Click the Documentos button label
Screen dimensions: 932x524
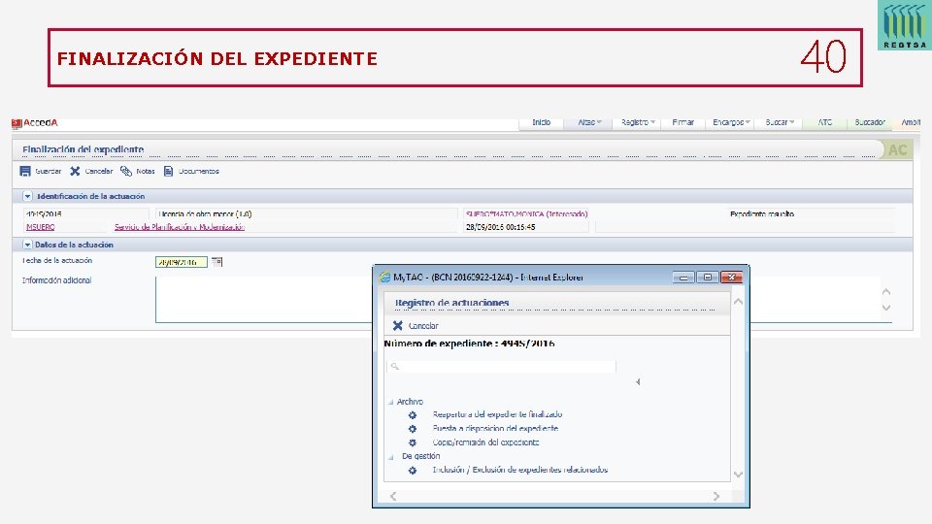click(x=198, y=171)
